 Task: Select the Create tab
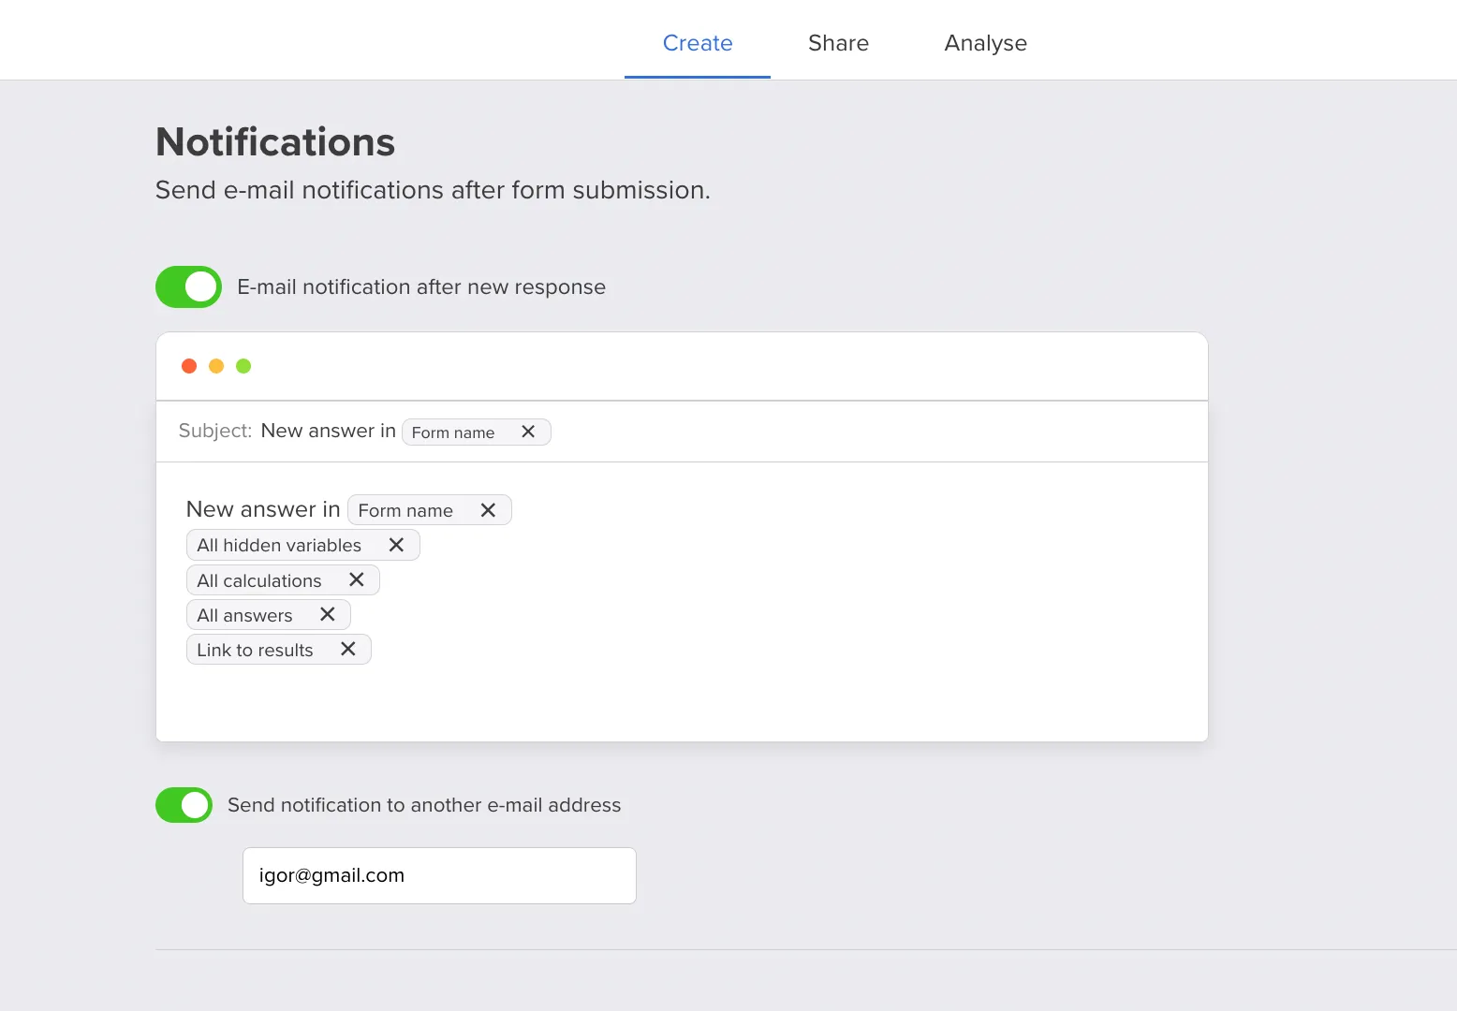pyautogui.click(x=697, y=43)
